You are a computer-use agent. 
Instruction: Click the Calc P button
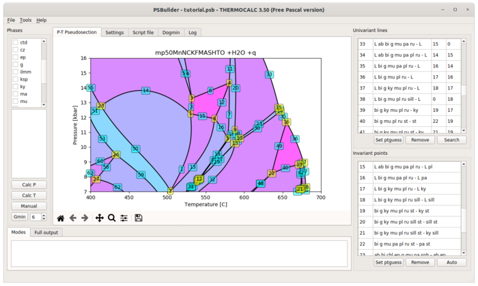(29, 184)
